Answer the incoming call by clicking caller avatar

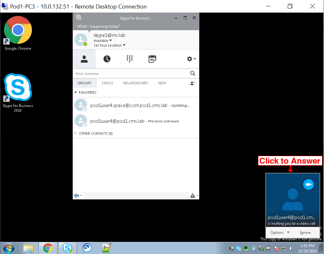pyautogui.click(x=292, y=199)
